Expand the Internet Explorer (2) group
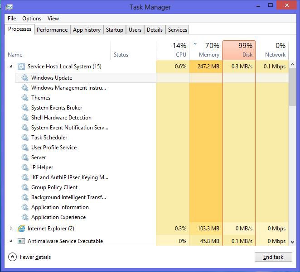This screenshot has width=300, height=272. [11, 229]
